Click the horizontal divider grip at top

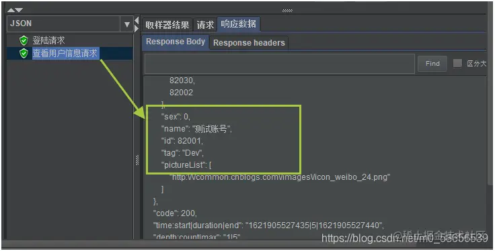tap(287, 11)
